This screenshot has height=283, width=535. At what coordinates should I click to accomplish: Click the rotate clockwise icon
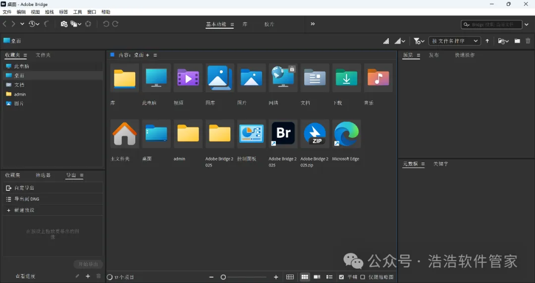tap(115, 24)
